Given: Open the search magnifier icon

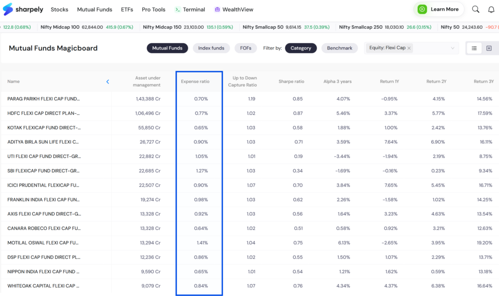Looking at the screenshot, I should (476, 9).
